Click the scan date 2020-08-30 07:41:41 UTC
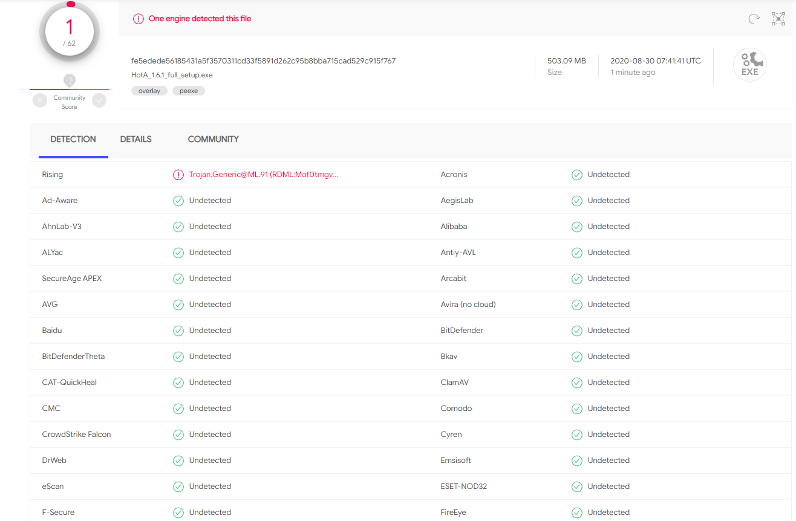 (656, 61)
